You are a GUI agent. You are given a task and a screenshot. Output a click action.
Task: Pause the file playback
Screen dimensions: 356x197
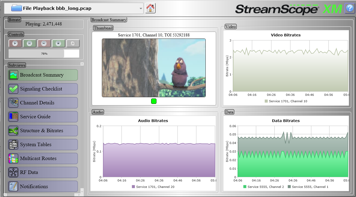tap(29, 43)
